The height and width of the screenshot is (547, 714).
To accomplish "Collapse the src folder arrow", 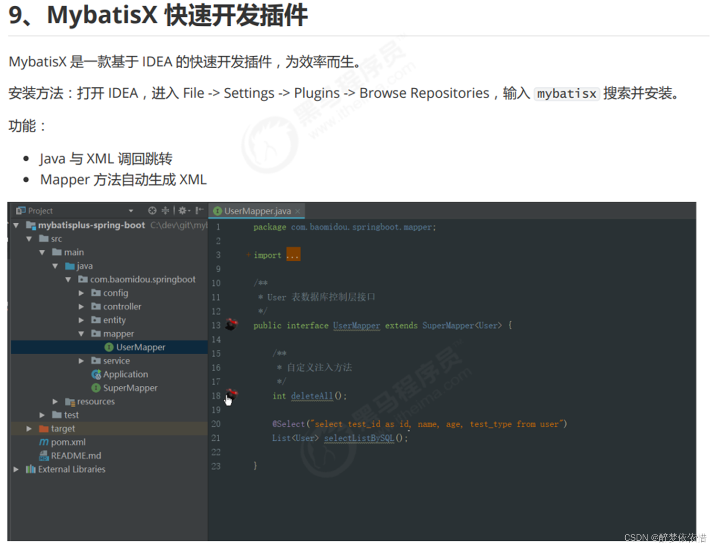I will pyautogui.click(x=29, y=238).
